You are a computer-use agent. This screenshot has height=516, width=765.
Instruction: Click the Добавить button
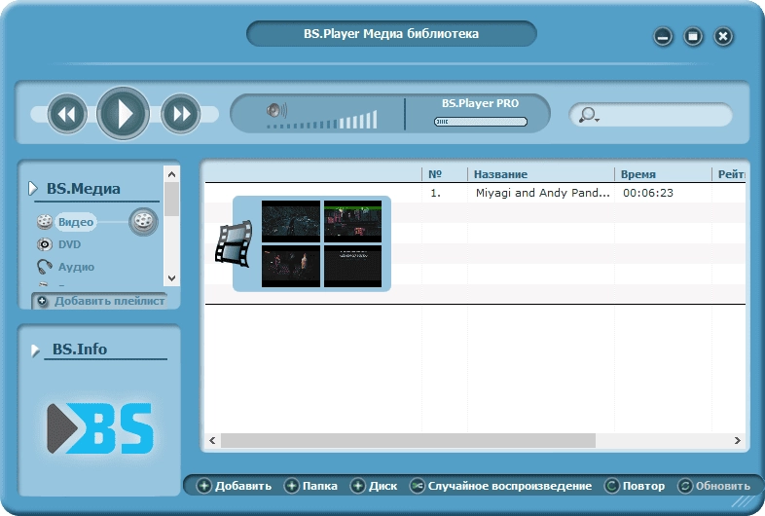pos(235,486)
